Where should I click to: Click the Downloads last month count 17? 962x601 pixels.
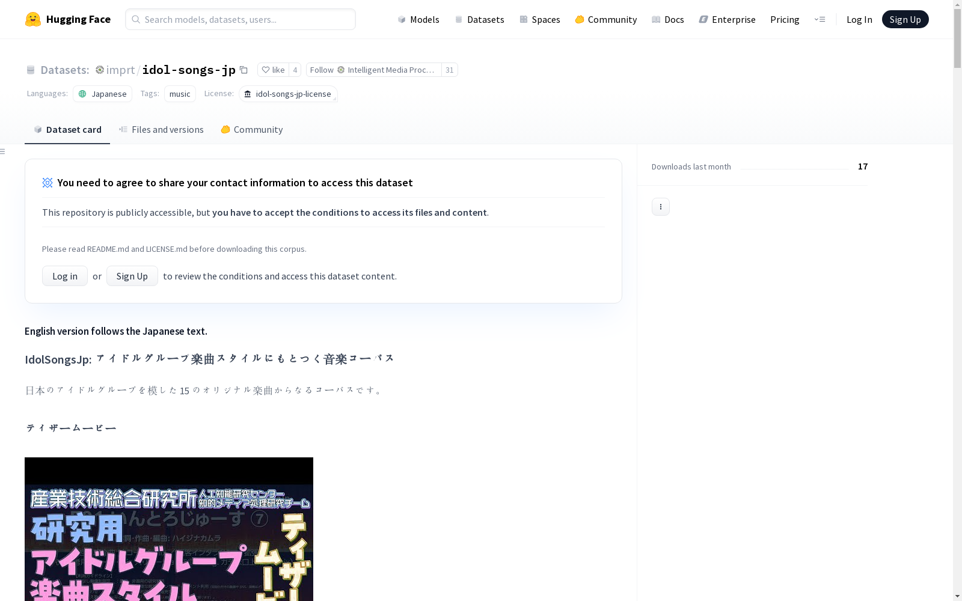pos(863,166)
